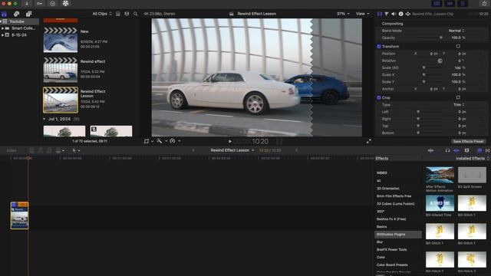Viewport: 491px width, 276px height.
Task: Open the import media arrow icon
Action: pos(27,3)
